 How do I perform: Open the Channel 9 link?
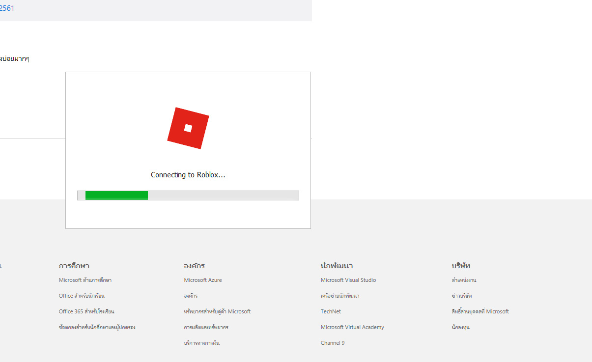pyautogui.click(x=333, y=343)
